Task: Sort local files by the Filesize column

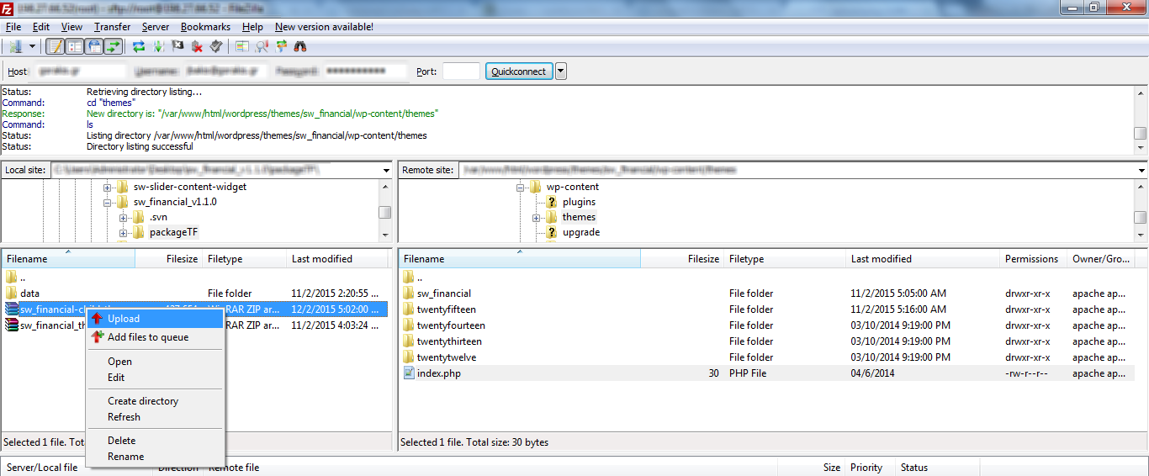Action: tap(169, 259)
